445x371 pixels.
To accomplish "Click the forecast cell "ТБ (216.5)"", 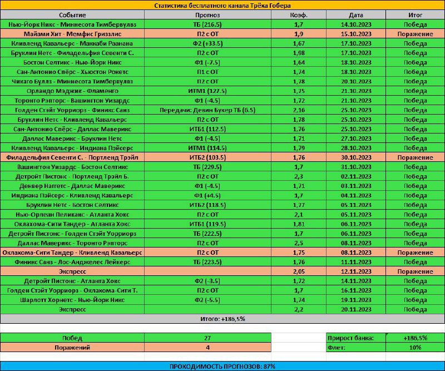I will point(207,24).
